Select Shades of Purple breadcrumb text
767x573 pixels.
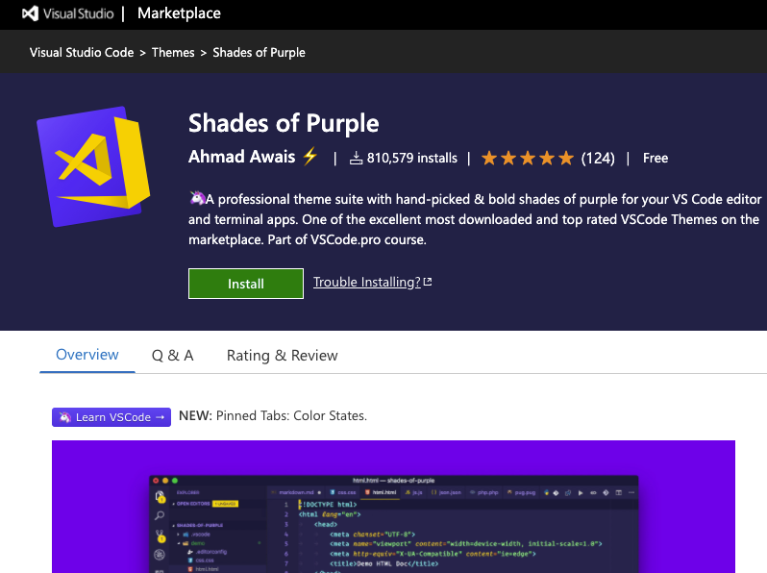click(x=259, y=52)
